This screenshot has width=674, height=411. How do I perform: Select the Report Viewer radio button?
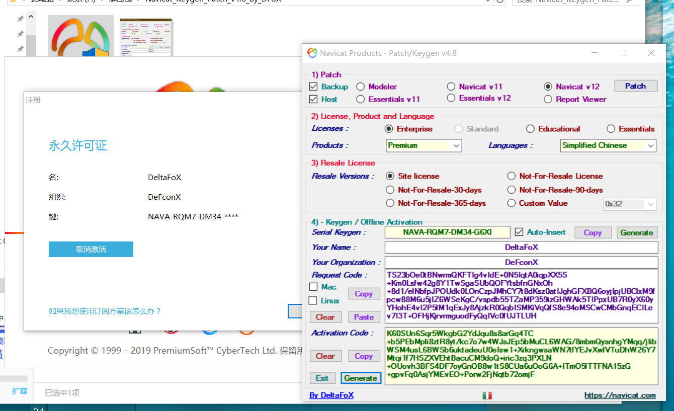pos(548,99)
